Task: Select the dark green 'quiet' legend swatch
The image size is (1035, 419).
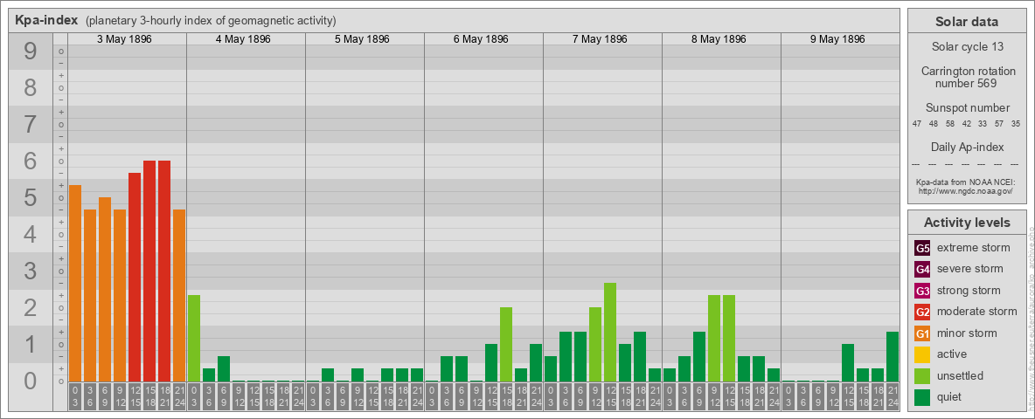Action: [x=922, y=396]
